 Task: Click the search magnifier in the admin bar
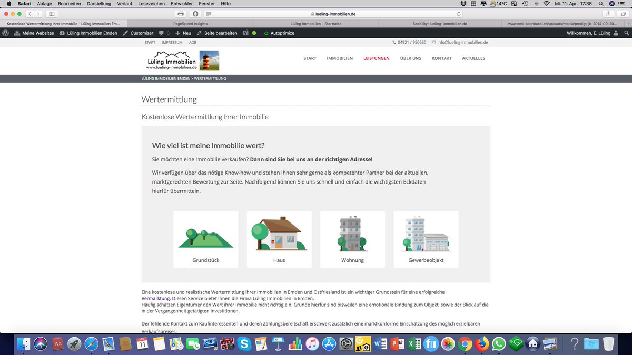pyautogui.click(x=628, y=33)
